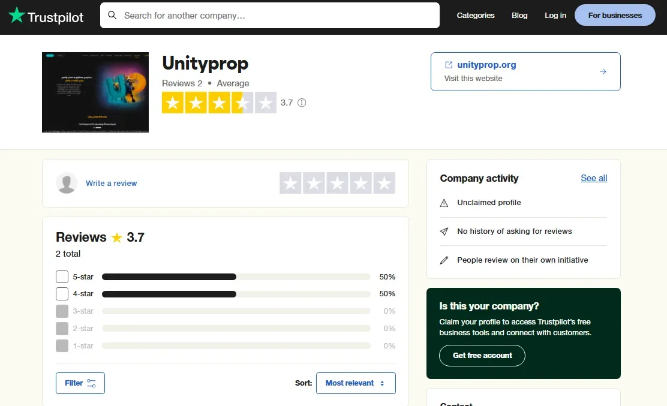Click the 4-star rating bar

236,294
